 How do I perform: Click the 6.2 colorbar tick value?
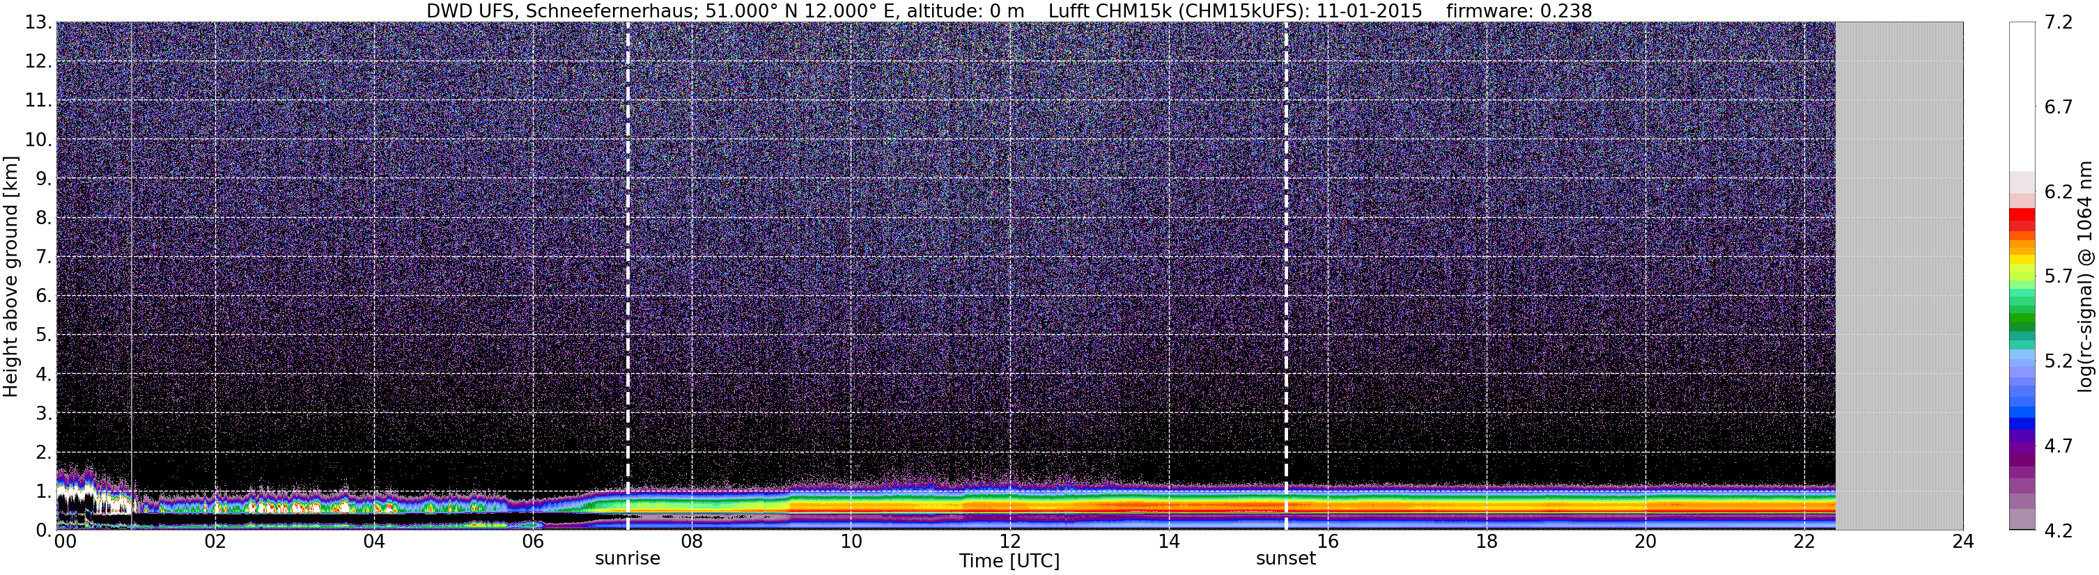pos(2057,192)
